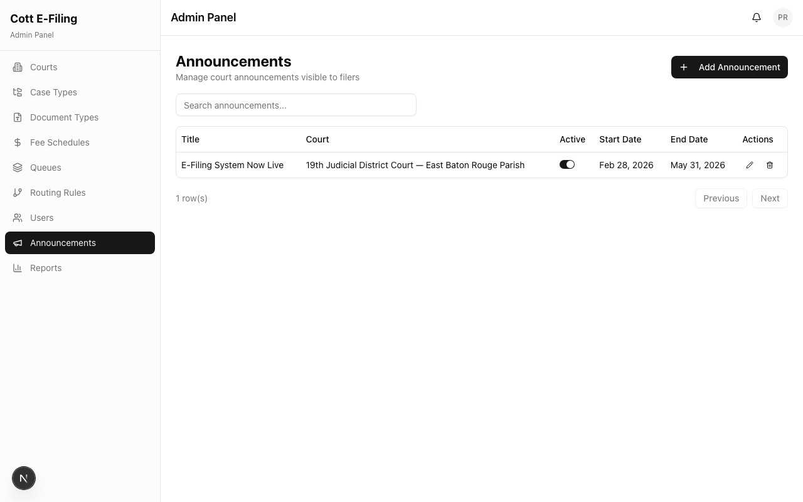
Task: Click the Document Types file icon
Action: (18, 117)
